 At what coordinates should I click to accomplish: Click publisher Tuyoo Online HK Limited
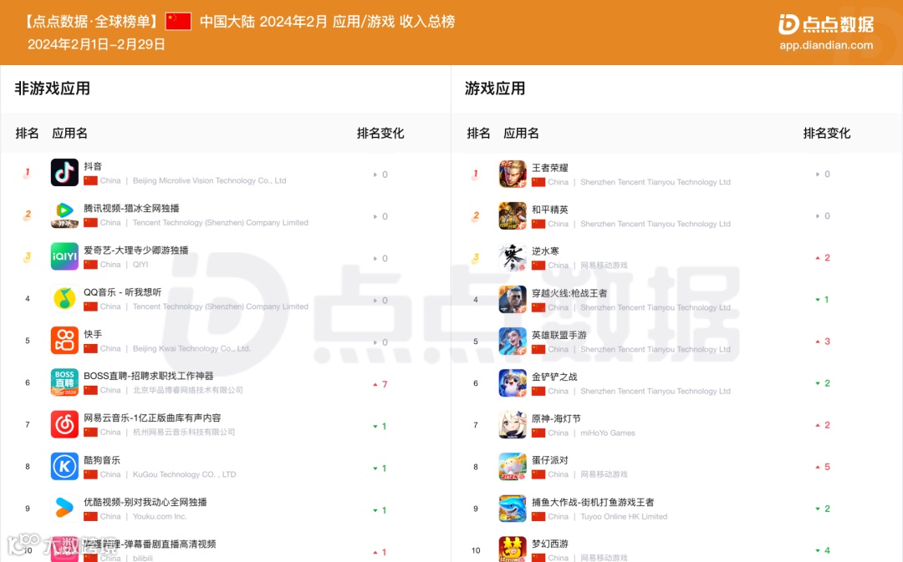click(624, 517)
